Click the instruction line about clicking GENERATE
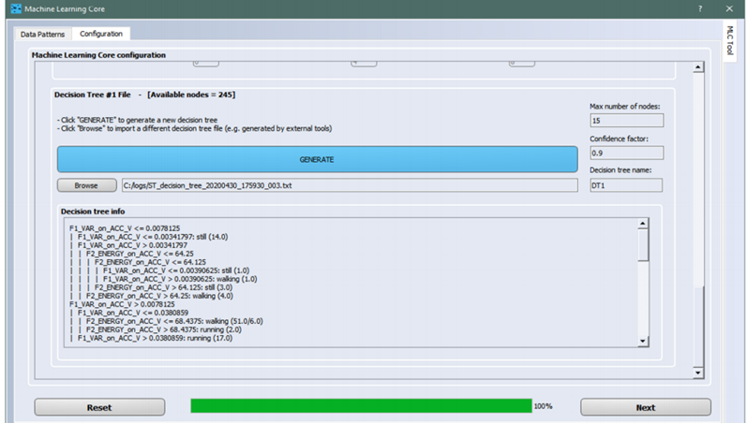 coord(137,120)
